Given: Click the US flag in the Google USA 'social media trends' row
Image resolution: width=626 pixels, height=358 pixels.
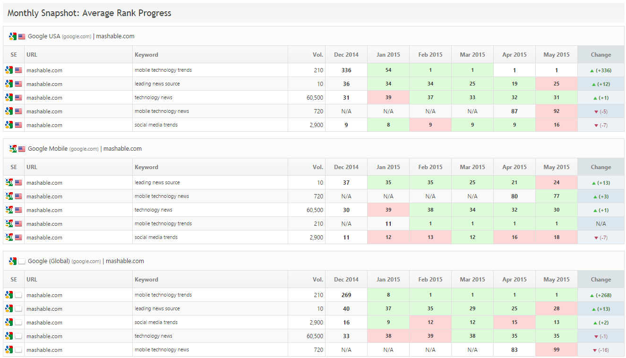Looking at the screenshot, I should click(x=18, y=125).
